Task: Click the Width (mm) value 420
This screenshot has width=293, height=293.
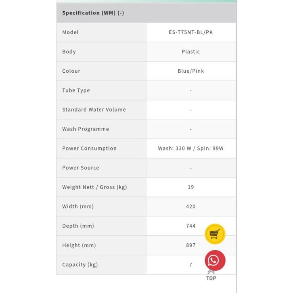Action: point(190,207)
